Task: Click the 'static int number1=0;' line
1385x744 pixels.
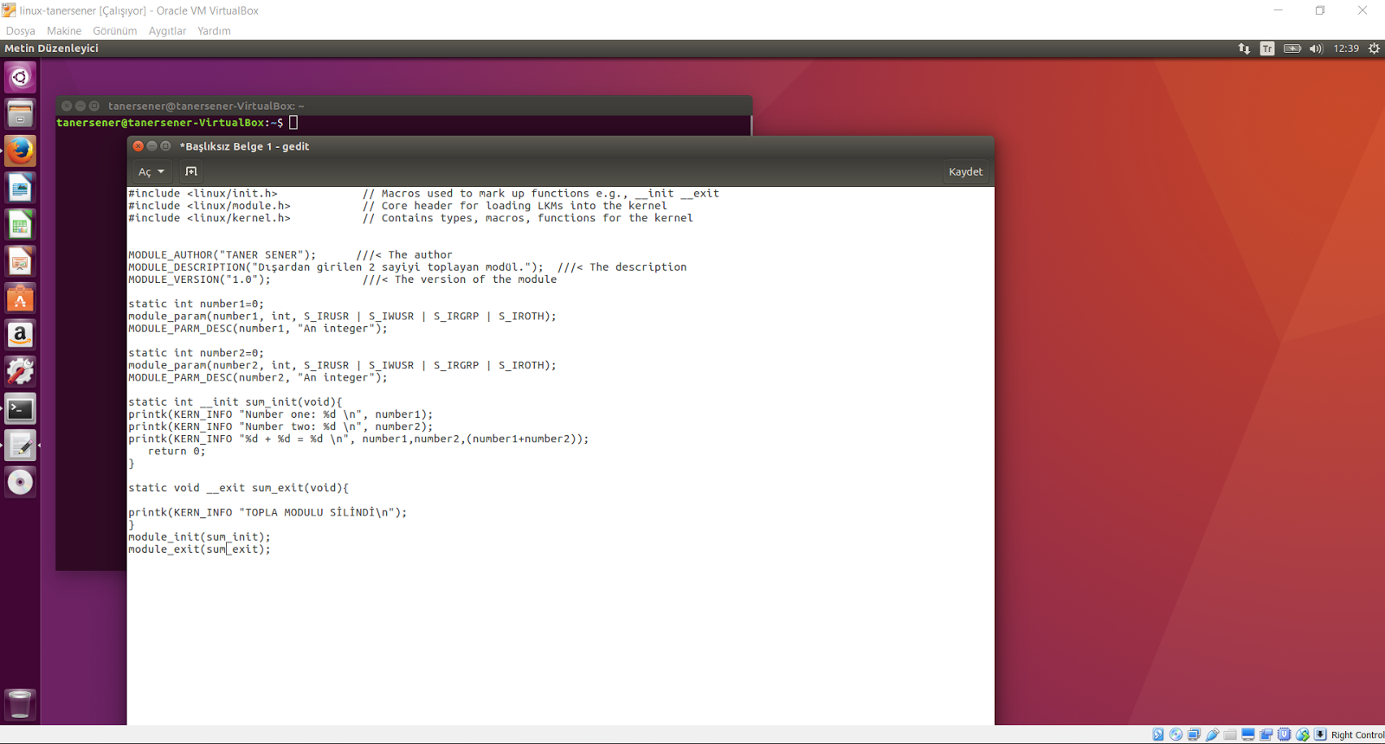Action: (196, 304)
